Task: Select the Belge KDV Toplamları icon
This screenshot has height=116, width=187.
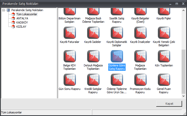Action: [69, 56]
